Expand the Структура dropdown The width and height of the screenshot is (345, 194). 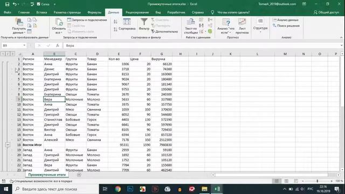point(260,26)
